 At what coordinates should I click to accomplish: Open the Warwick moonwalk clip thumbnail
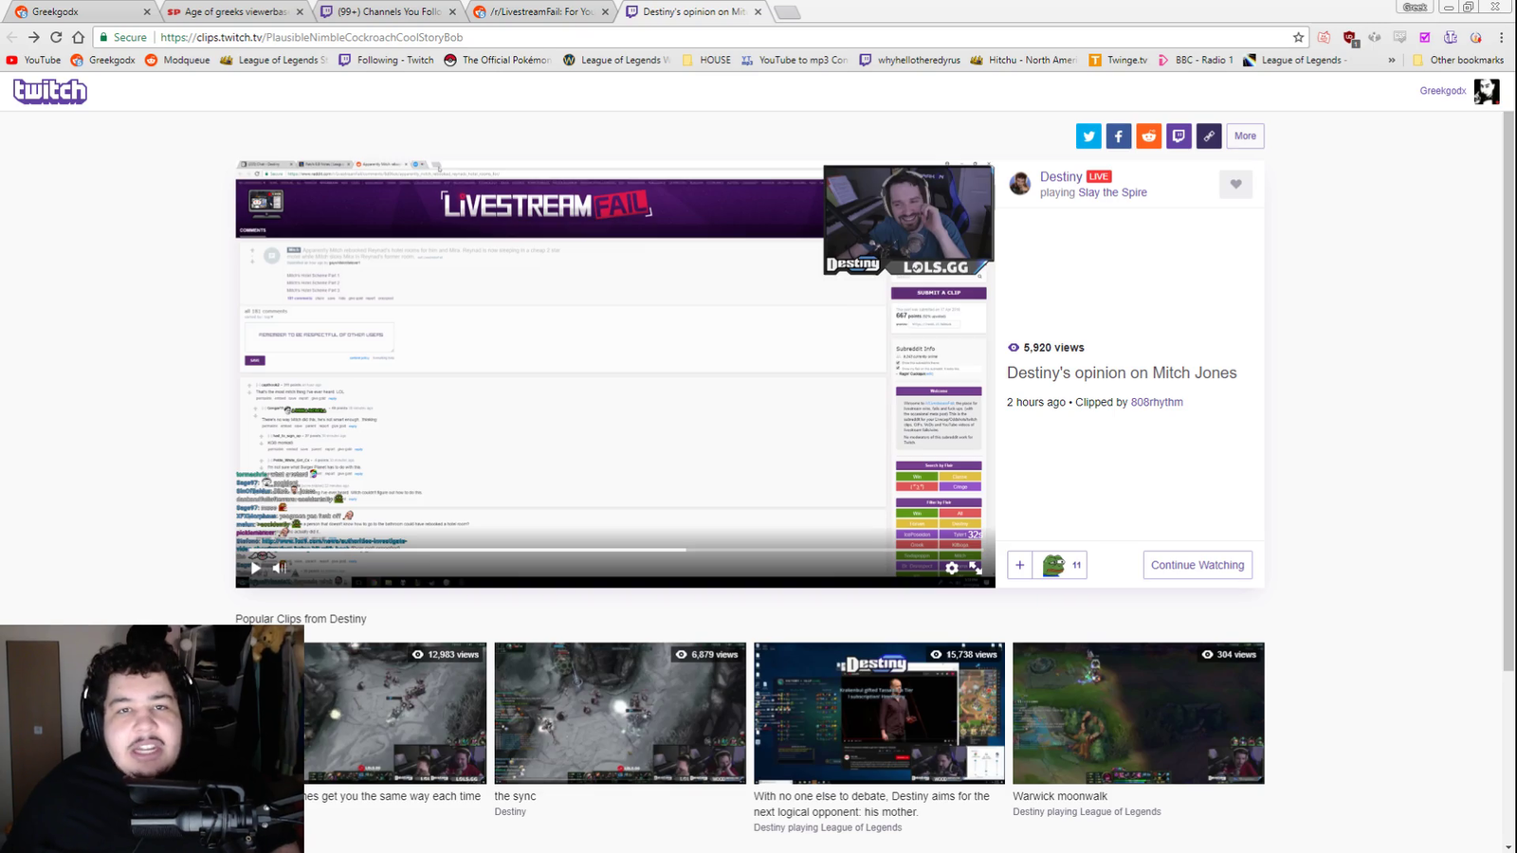pos(1138,714)
